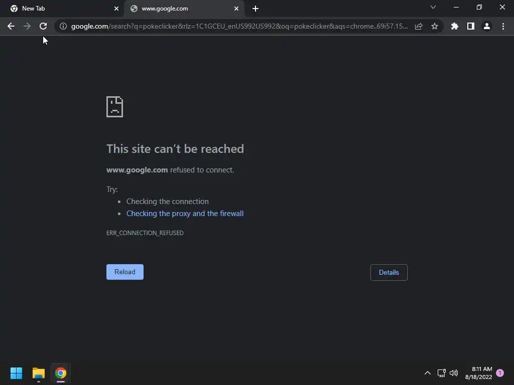Click ERR_CONNECTION_REFUSED error code text
The width and height of the screenshot is (514, 385).
point(145,233)
